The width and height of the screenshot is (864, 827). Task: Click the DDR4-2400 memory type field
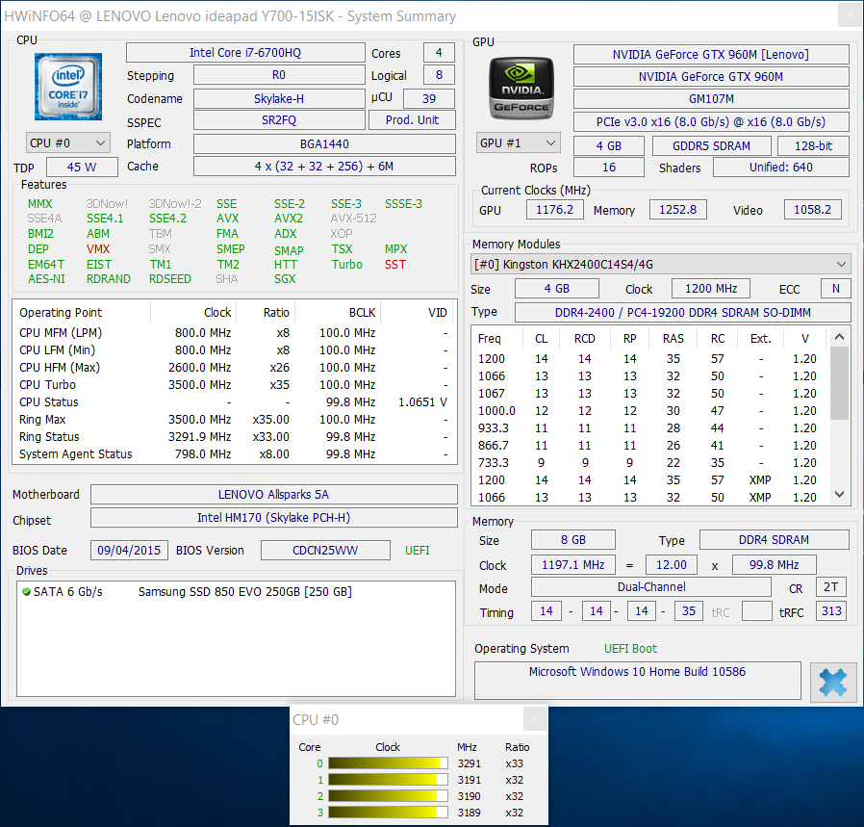pos(683,313)
